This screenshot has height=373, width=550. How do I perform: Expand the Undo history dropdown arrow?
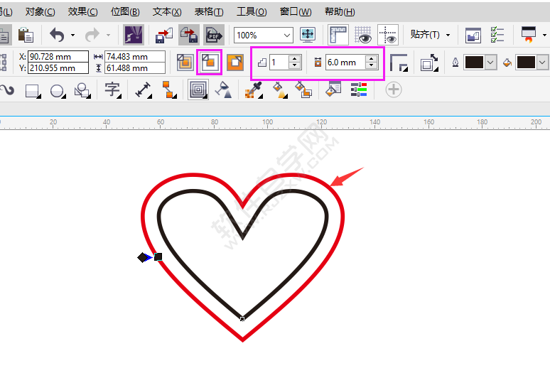pyautogui.click(x=72, y=35)
